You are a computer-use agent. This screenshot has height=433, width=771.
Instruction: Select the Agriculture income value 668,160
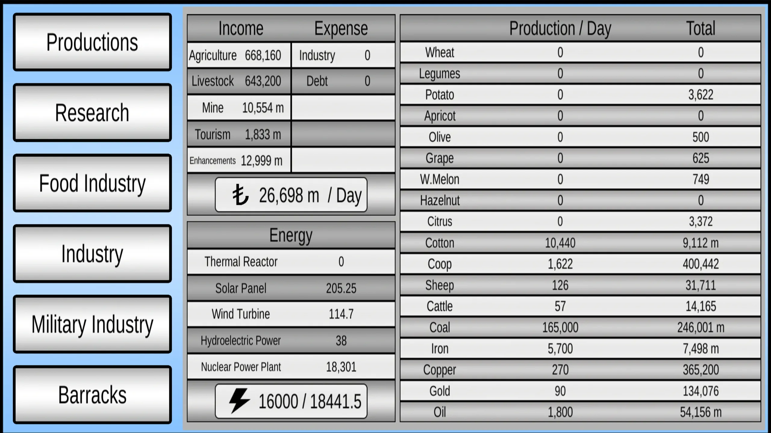[263, 55]
